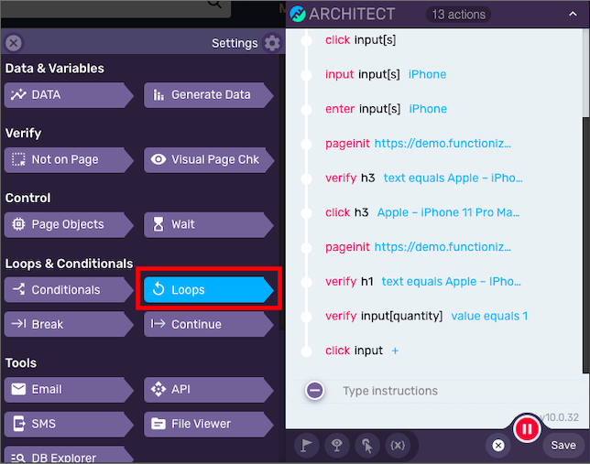Click the white X cancel icon near Save
This screenshot has width=590, height=464.
pyautogui.click(x=498, y=446)
